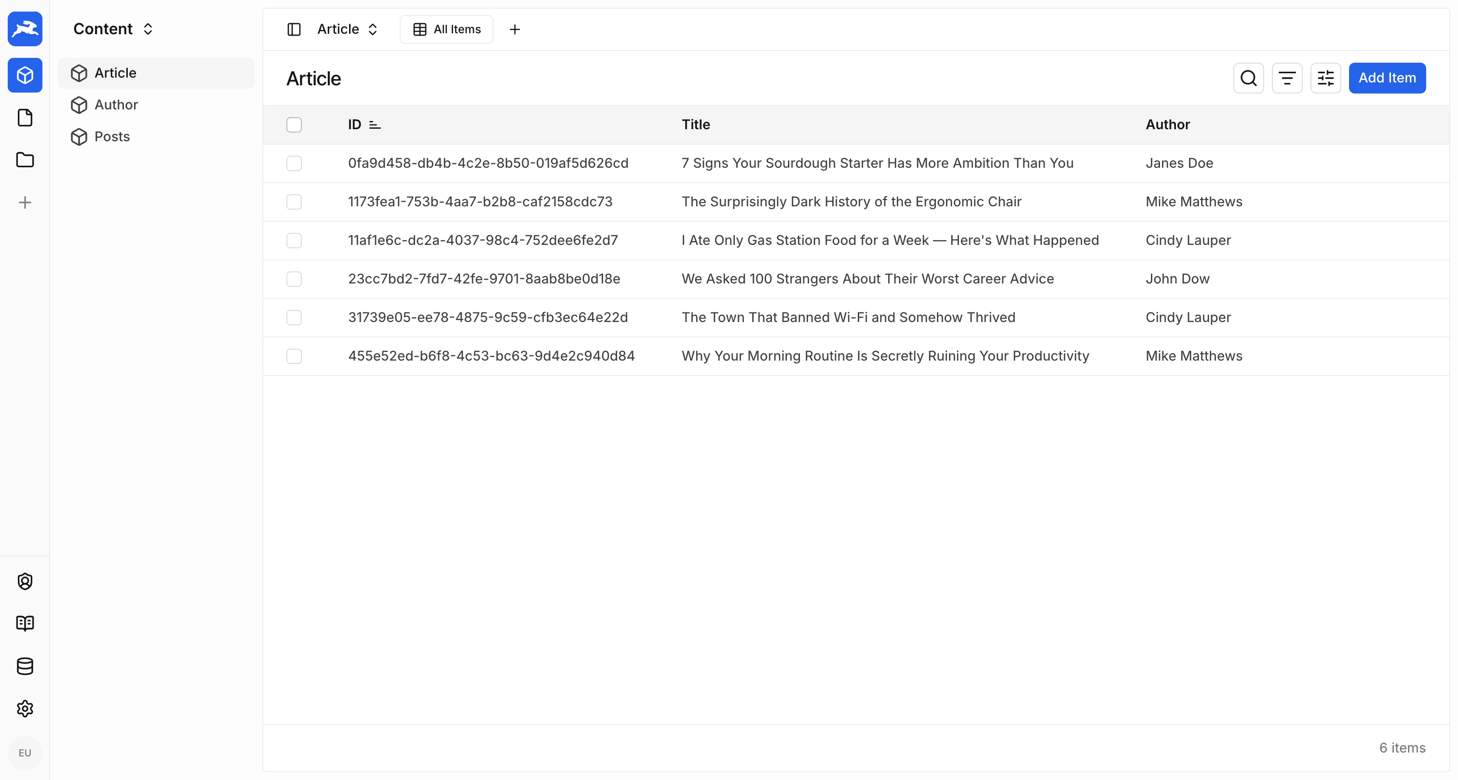This screenshot has height=780, width=1458.
Task: Click the search magnifier icon
Action: (1248, 78)
